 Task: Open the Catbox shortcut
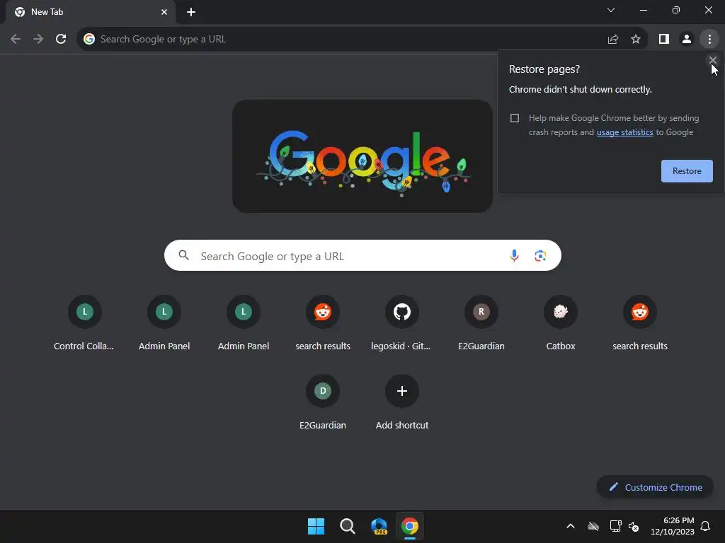point(561,323)
